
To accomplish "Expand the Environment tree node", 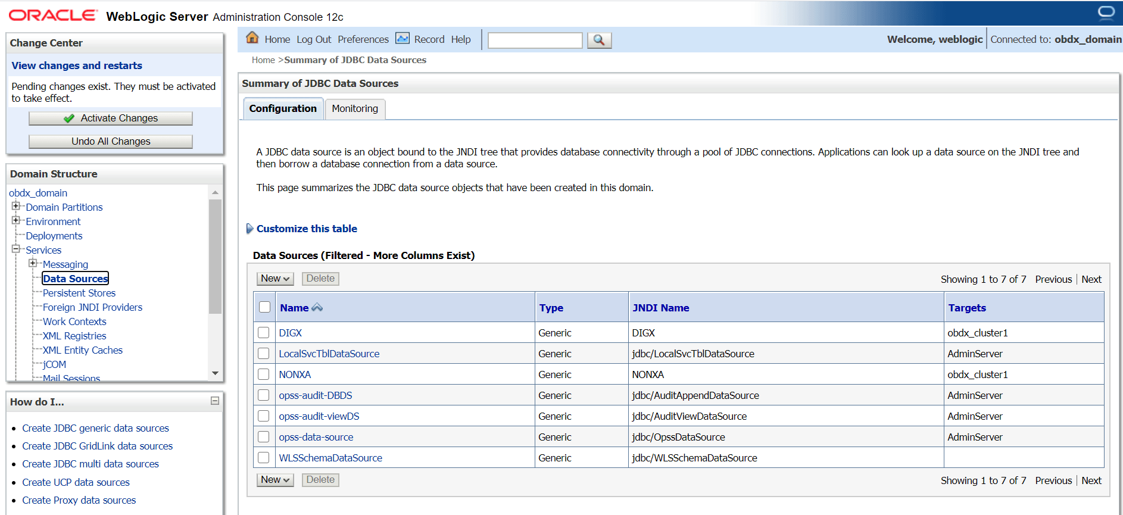I will coord(16,221).
